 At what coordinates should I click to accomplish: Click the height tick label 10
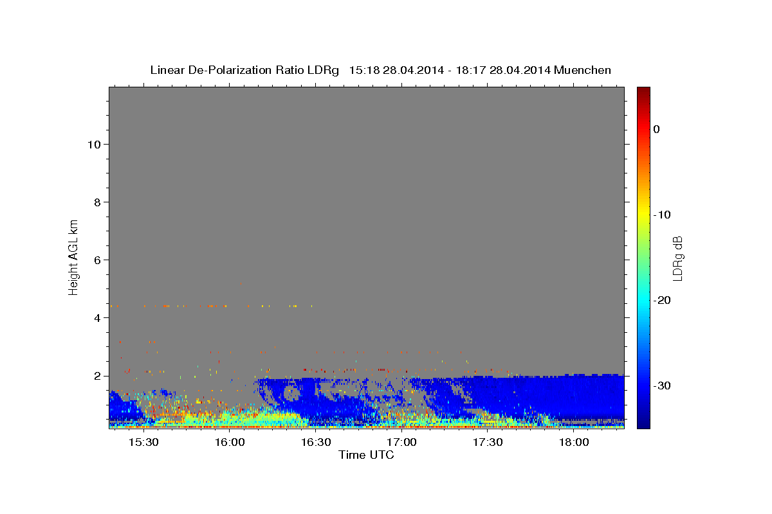pos(96,145)
